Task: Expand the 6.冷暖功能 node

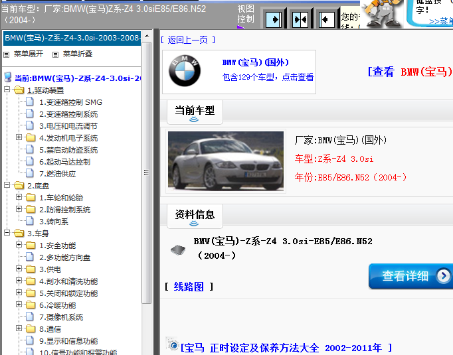Action: (x=19, y=305)
